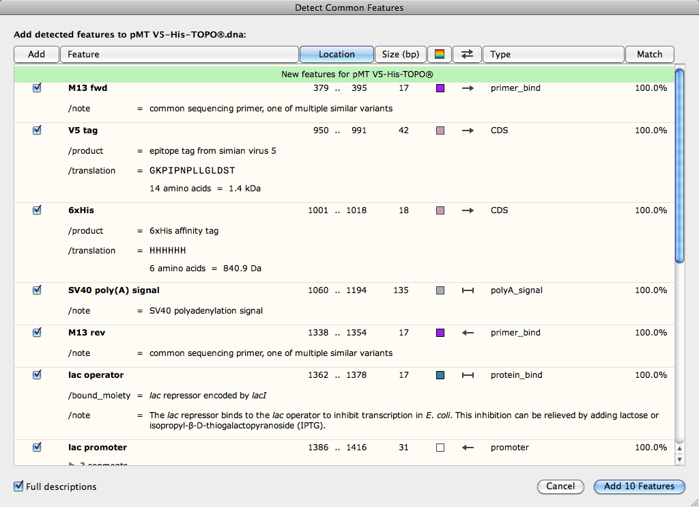Sort by the Location column header
The height and width of the screenshot is (507, 699).
click(x=337, y=54)
